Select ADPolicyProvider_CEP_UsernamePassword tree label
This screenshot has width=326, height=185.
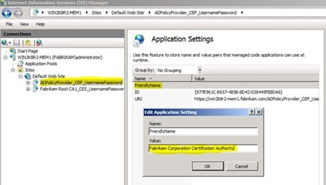81,82
